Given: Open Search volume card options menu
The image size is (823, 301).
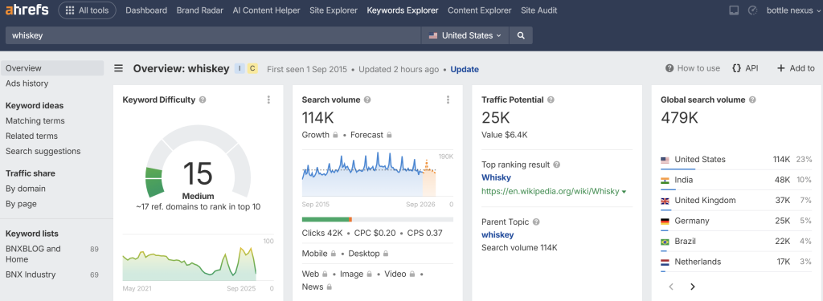Looking at the screenshot, I should pyautogui.click(x=448, y=100).
